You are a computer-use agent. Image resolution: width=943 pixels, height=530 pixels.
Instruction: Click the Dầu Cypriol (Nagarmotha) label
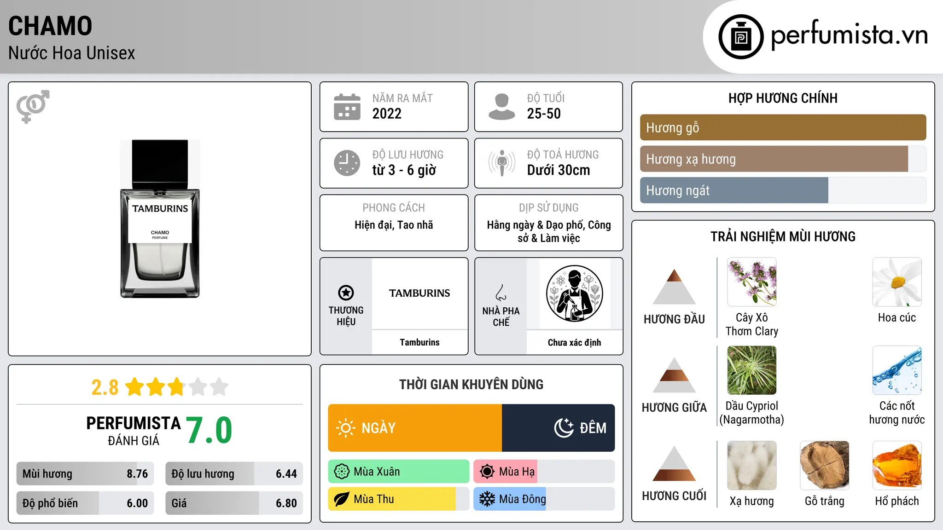pos(752,413)
